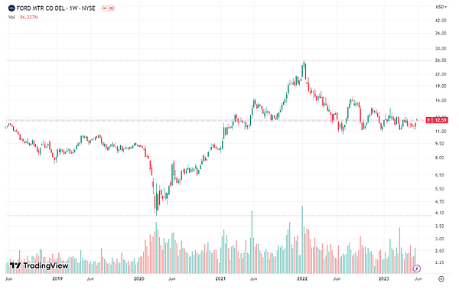The height and width of the screenshot is (290, 459).
Task: Click the orange sun market-status icon
Action: point(104,8)
